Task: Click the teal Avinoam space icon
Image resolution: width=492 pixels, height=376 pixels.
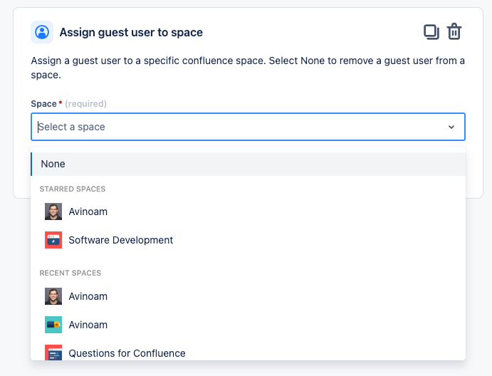Action: click(x=53, y=325)
